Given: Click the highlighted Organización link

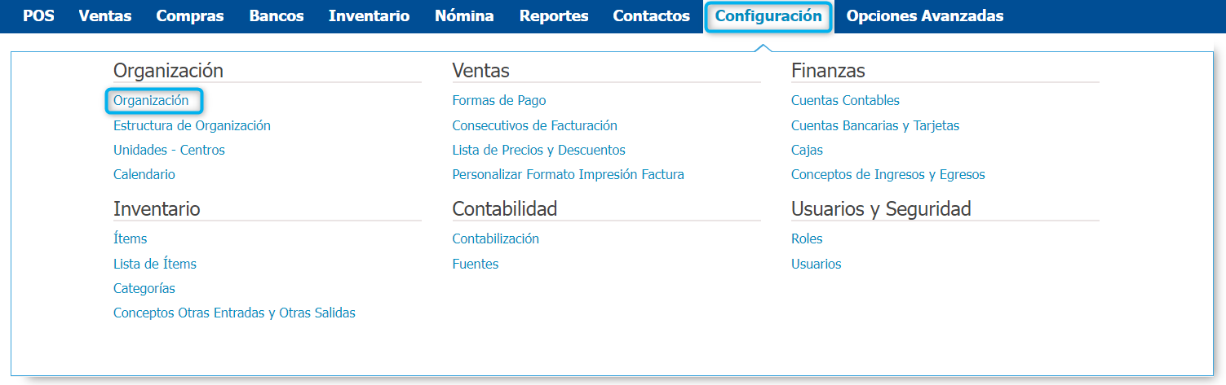Looking at the screenshot, I should coord(151,101).
